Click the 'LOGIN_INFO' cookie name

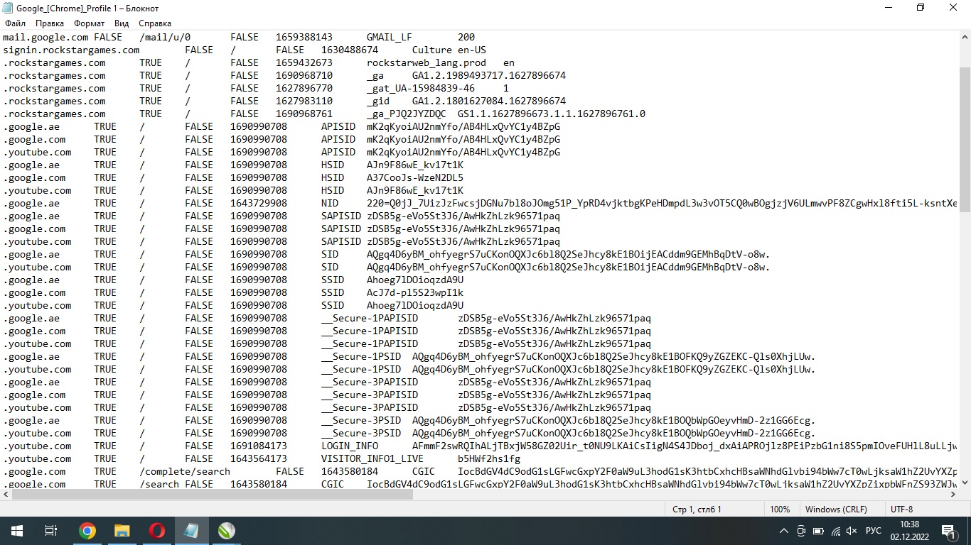click(350, 446)
